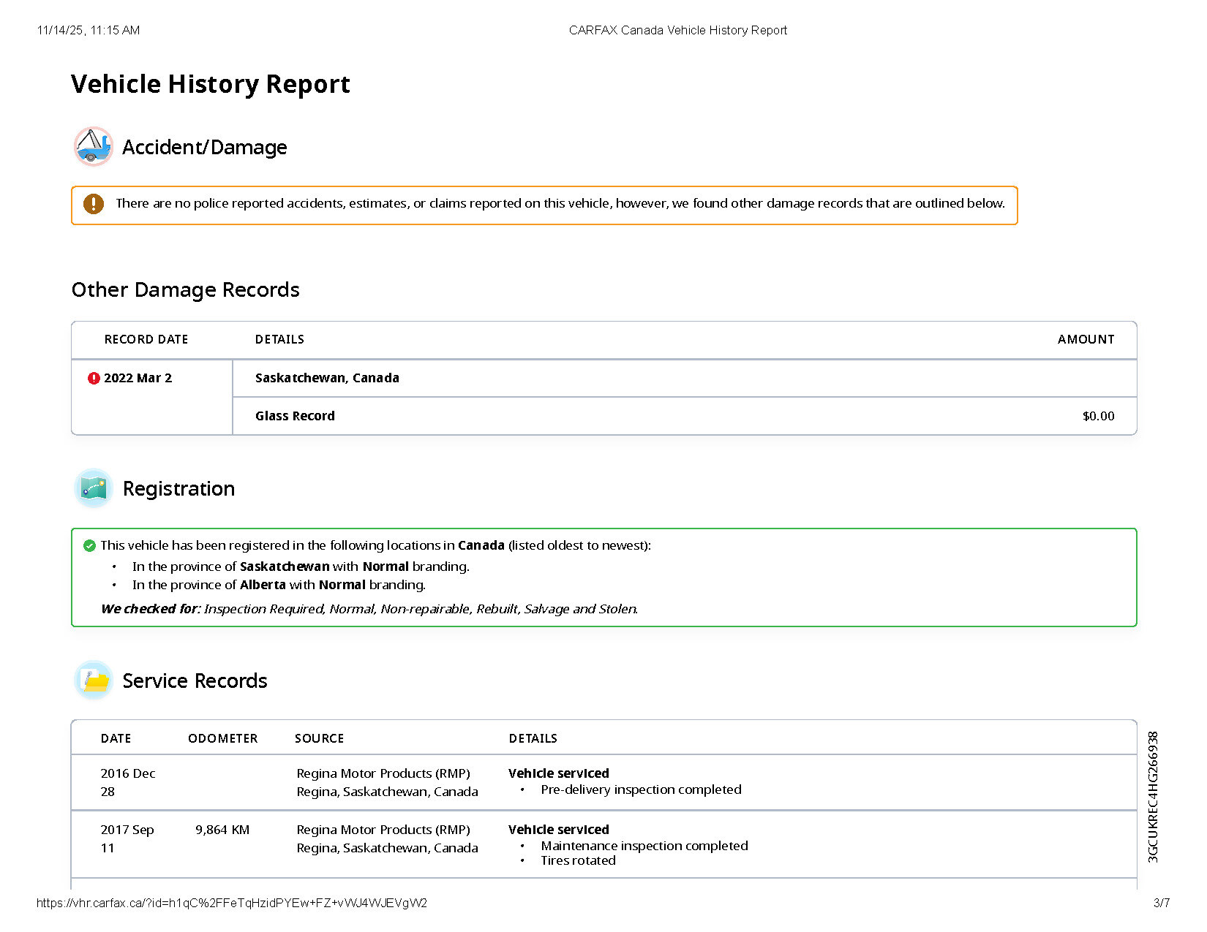1207x932 pixels.
Task: Click the Saskatchewan, Canada damage location
Action: 327,378
